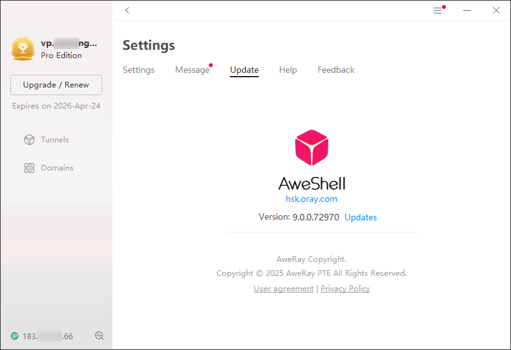This screenshot has width=511, height=350.
Task: Click the Domains atom icon
Action: coord(29,168)
